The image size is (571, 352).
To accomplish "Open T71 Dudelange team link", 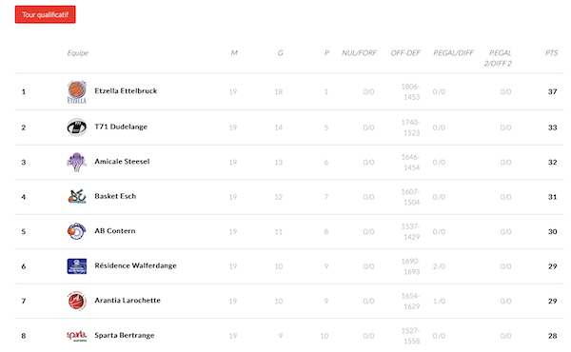I will (121, 127).
